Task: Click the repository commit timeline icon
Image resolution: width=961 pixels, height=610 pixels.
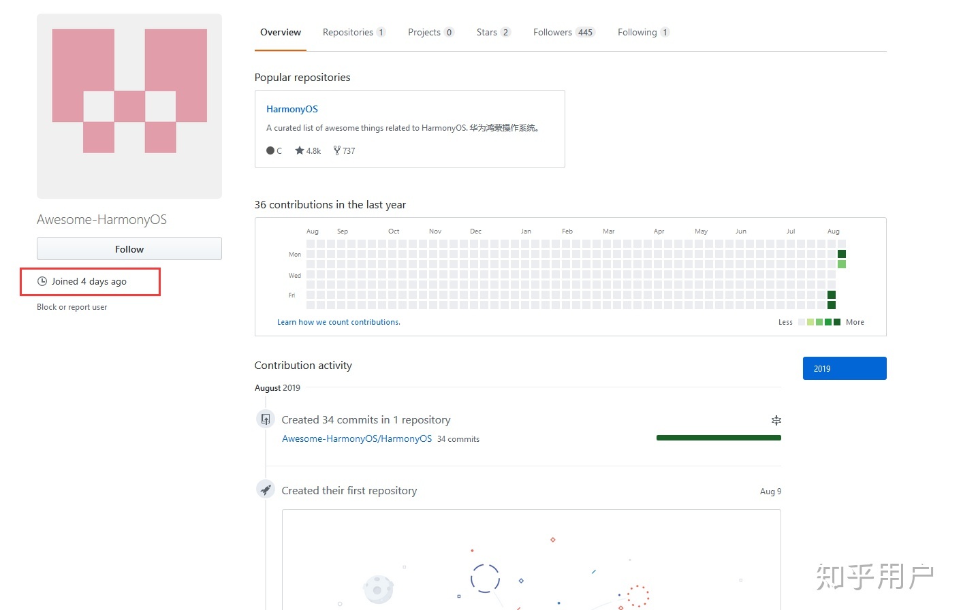Action: tap(266, 419)
